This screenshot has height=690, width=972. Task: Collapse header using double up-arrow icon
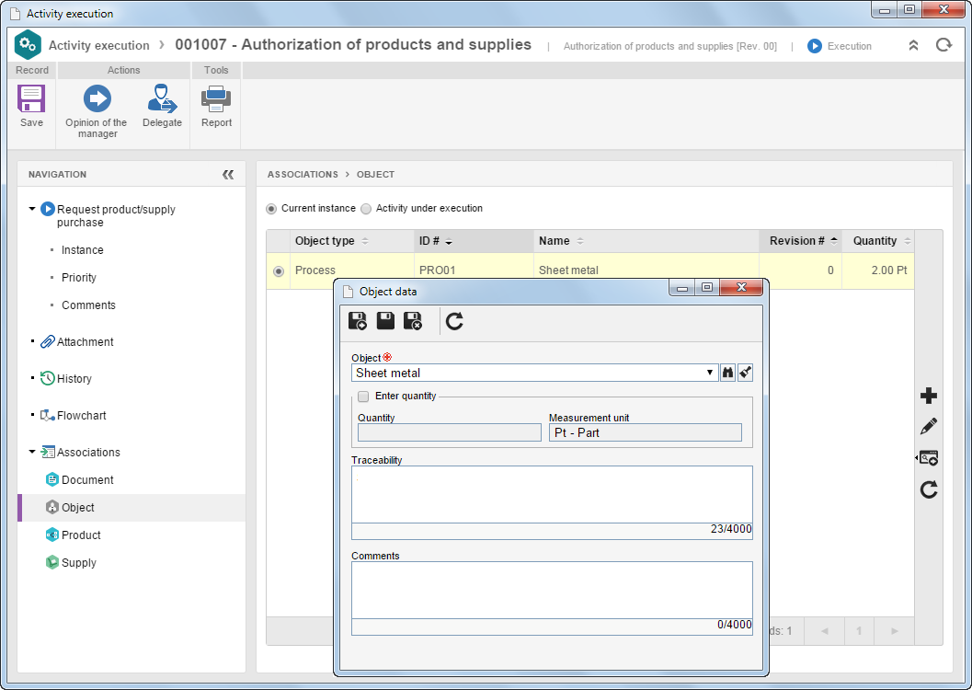pyautogui.click(x=913, y=45)
